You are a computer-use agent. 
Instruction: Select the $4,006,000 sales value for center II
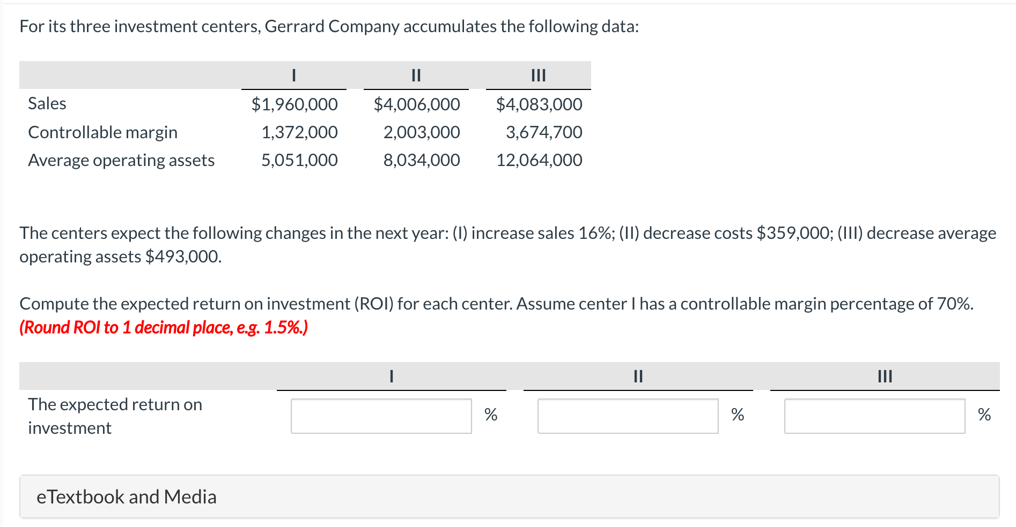[x=416, y=104]
